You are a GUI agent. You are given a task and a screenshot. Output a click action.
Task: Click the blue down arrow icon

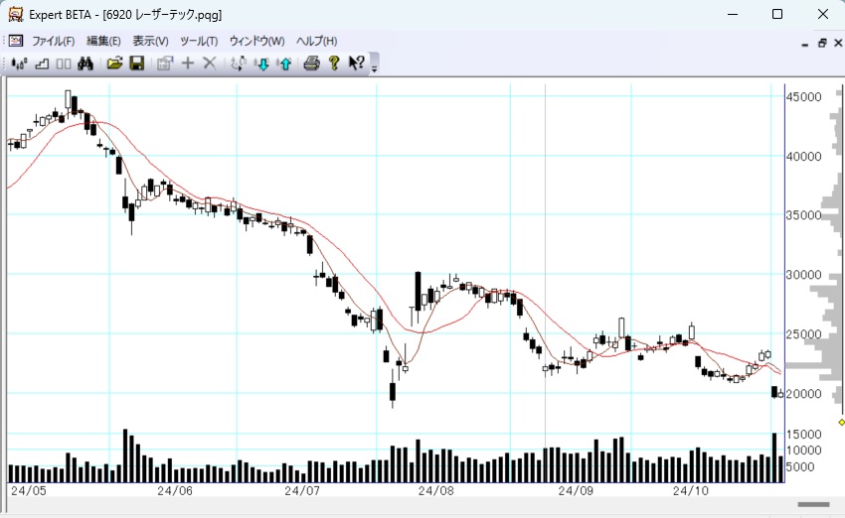click(x=262, y=64)
